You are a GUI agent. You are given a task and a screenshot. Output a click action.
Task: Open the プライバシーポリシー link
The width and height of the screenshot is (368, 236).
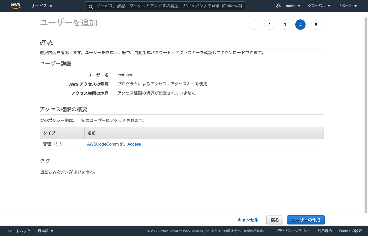click(x=293, y=231)
